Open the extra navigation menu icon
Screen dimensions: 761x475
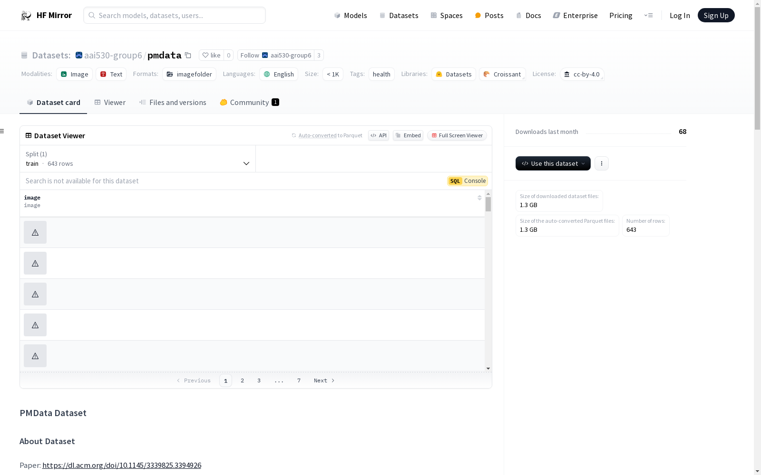click(648, 15)
